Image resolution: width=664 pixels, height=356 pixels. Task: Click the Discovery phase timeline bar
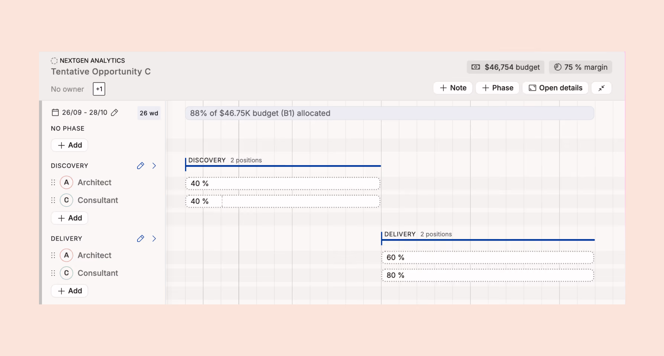[283, 166]
